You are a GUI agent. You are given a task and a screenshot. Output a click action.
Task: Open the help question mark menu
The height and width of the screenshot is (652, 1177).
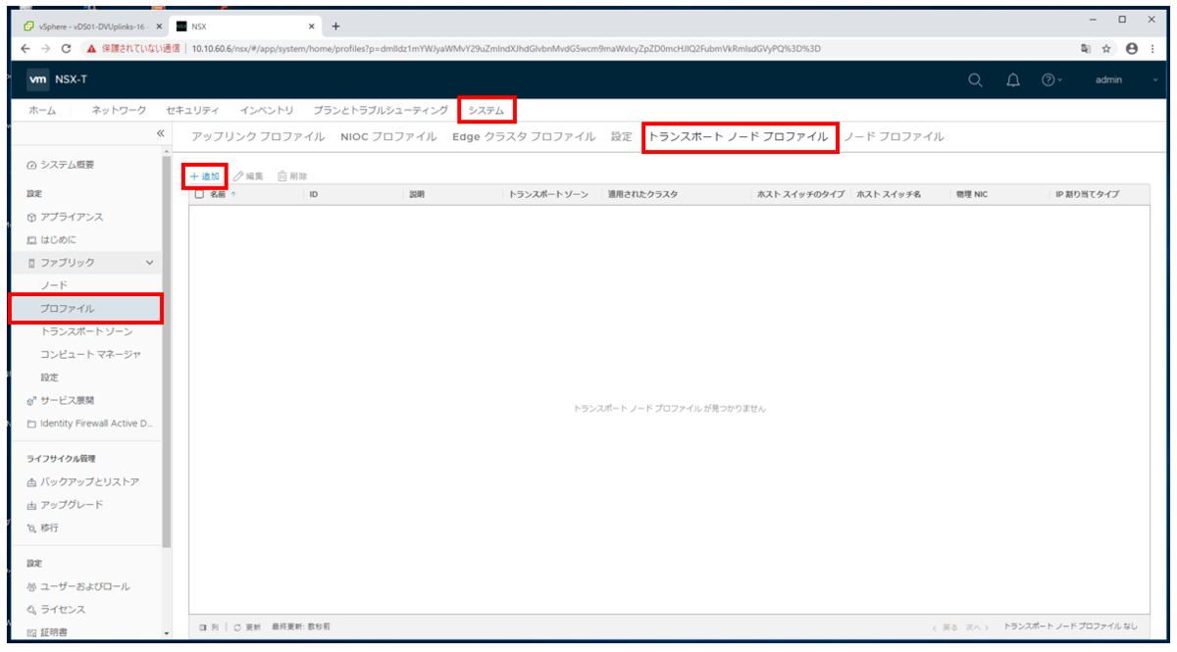point(1051,80)
